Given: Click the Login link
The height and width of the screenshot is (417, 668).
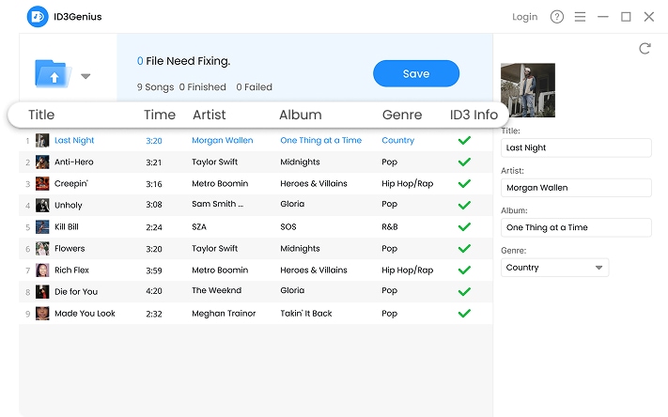Looking at the screenshot, I should coord(525,17).
